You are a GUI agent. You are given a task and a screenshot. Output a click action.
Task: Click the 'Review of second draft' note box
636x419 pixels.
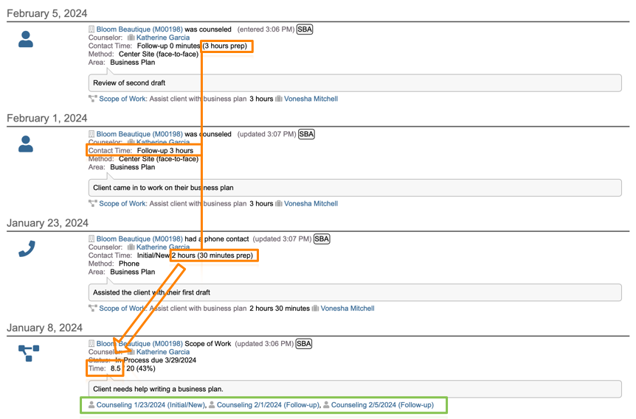(354, 83)
